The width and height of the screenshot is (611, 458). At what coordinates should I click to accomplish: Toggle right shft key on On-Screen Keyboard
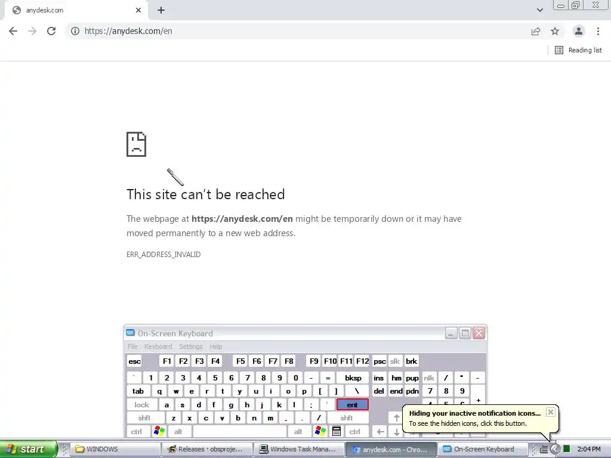348,418
